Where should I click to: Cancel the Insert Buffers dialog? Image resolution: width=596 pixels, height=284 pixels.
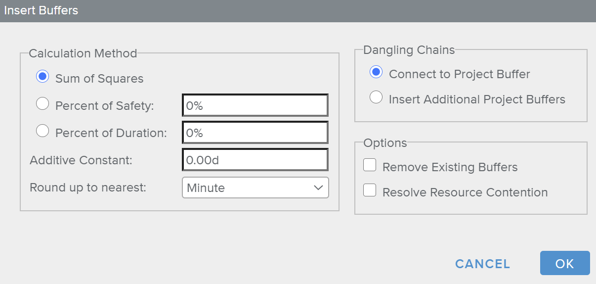coord(482,264)
